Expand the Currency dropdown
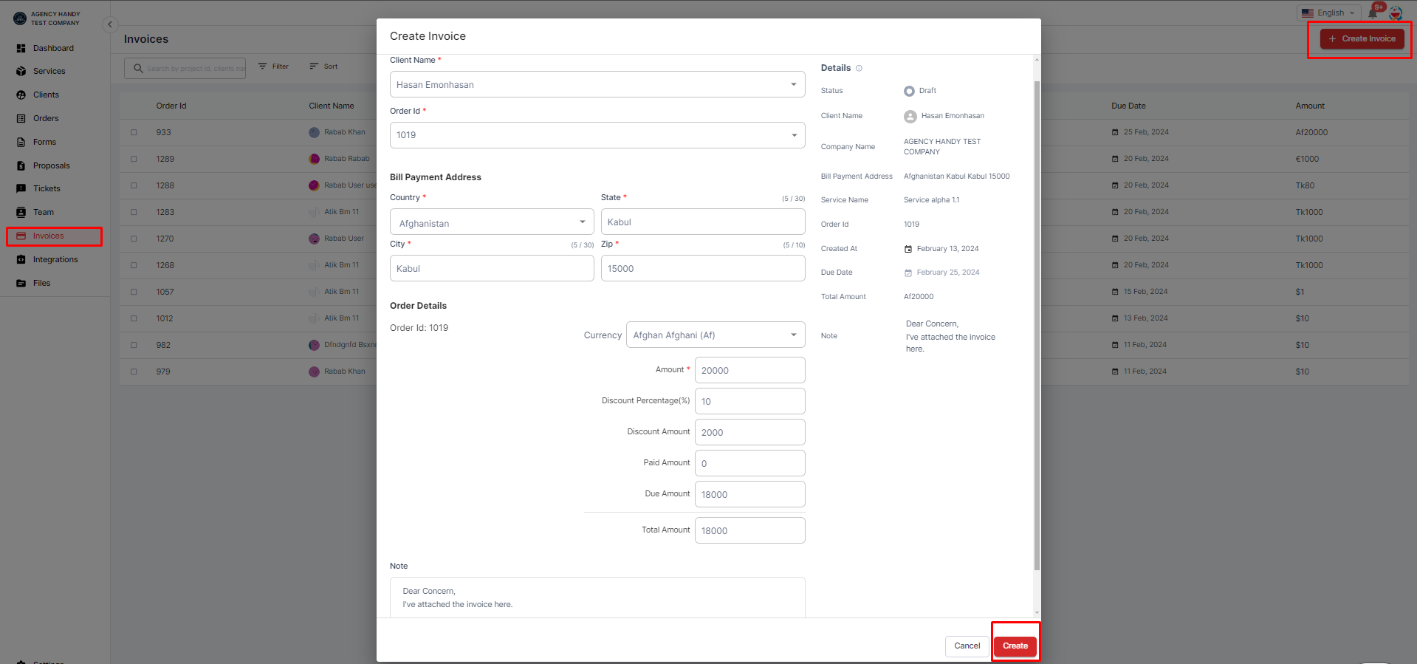 point(793,335)
